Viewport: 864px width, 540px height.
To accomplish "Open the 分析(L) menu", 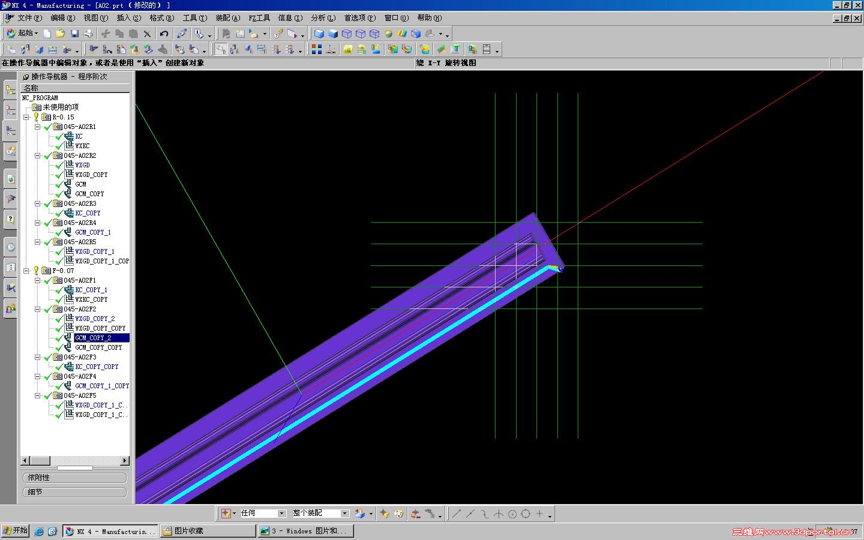I will pos(323,18).
